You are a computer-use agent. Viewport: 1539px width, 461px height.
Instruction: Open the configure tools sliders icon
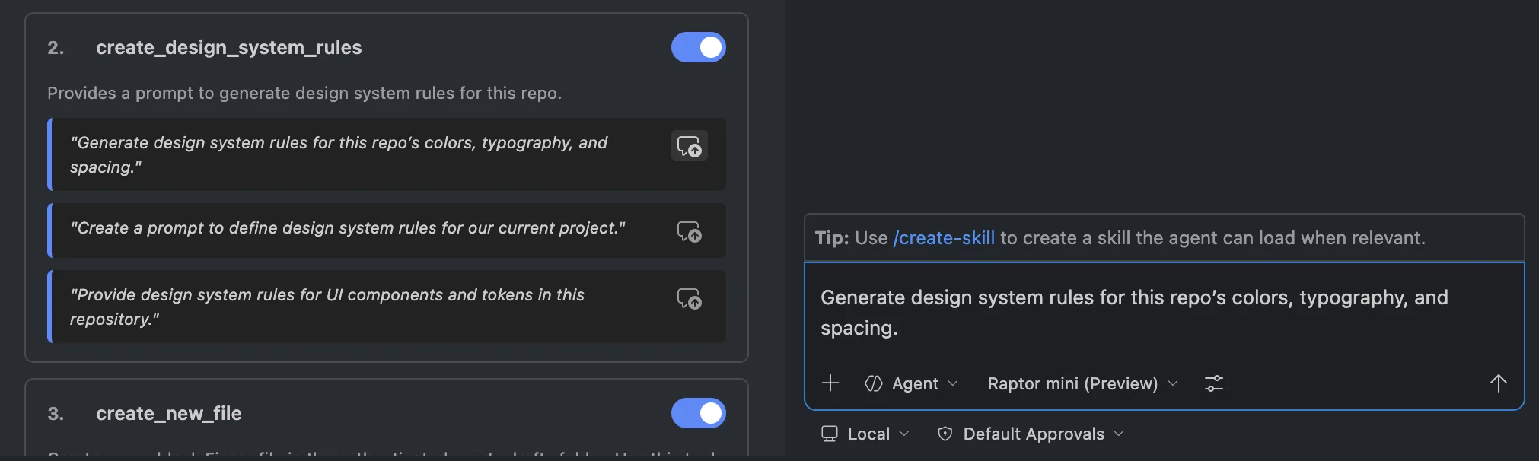(1213, 383)
